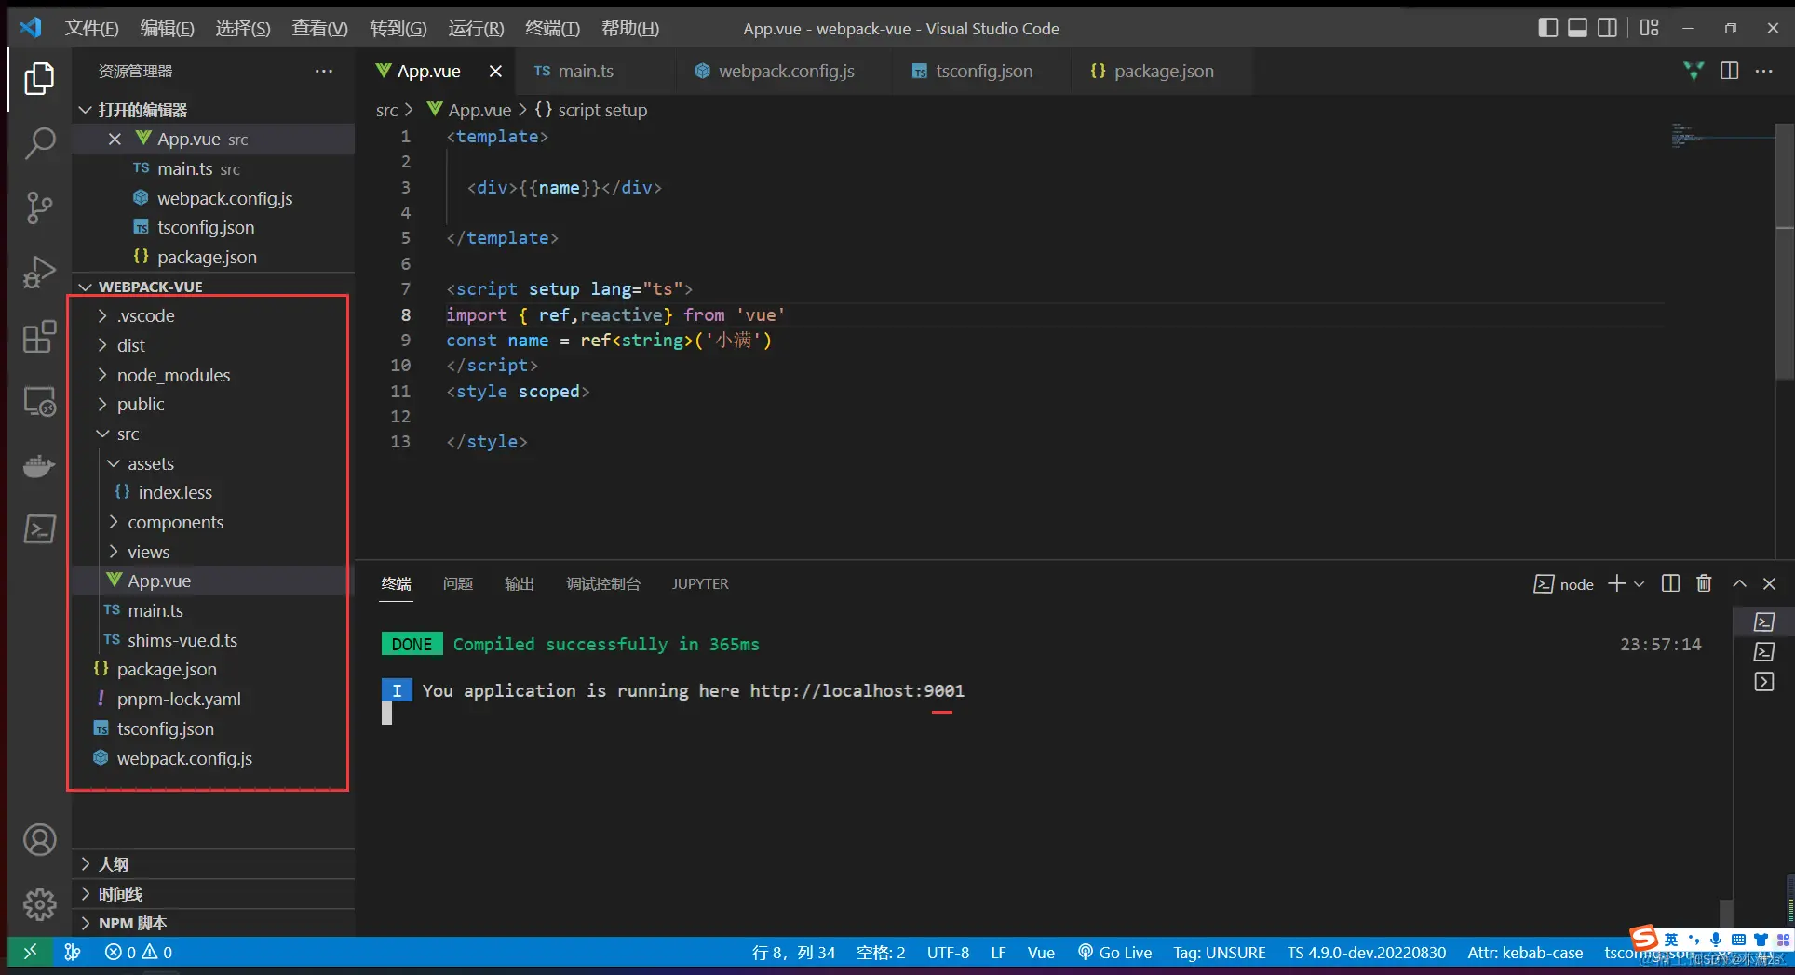Viewport: 1795px width, 975px height.
Task: Close the App.vue editor tab
Action: (x=495, y=72)
